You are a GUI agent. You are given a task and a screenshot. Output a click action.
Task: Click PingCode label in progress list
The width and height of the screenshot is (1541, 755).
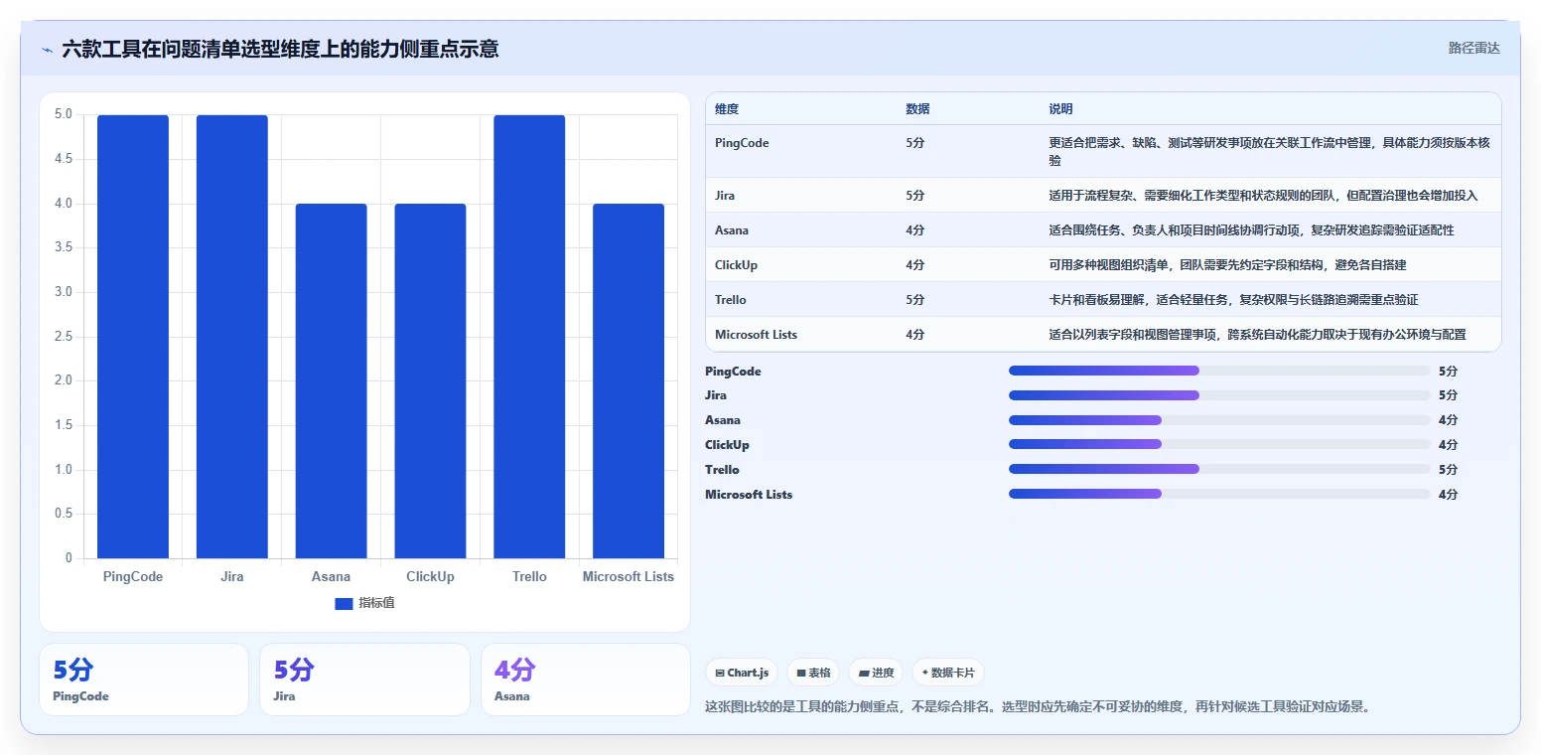733,372
